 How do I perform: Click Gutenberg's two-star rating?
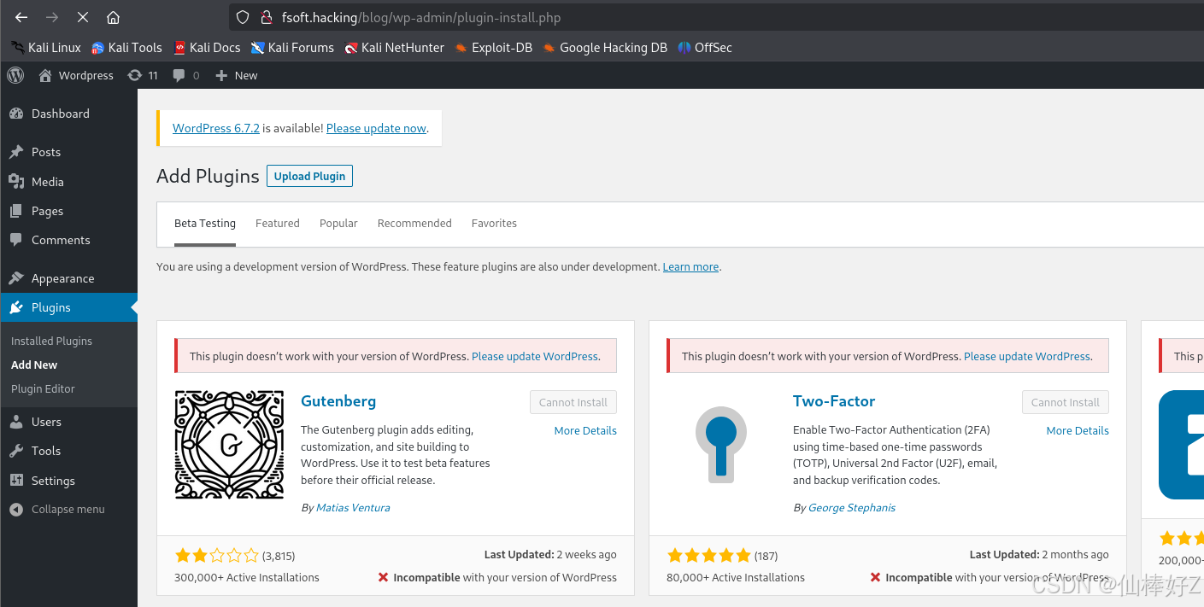217,556
